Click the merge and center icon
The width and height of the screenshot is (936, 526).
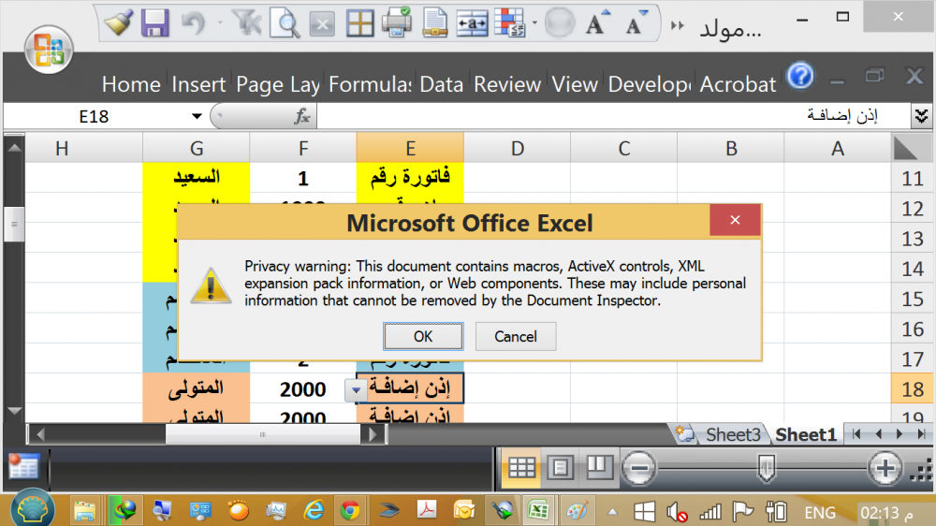click(x=472, y=24)
